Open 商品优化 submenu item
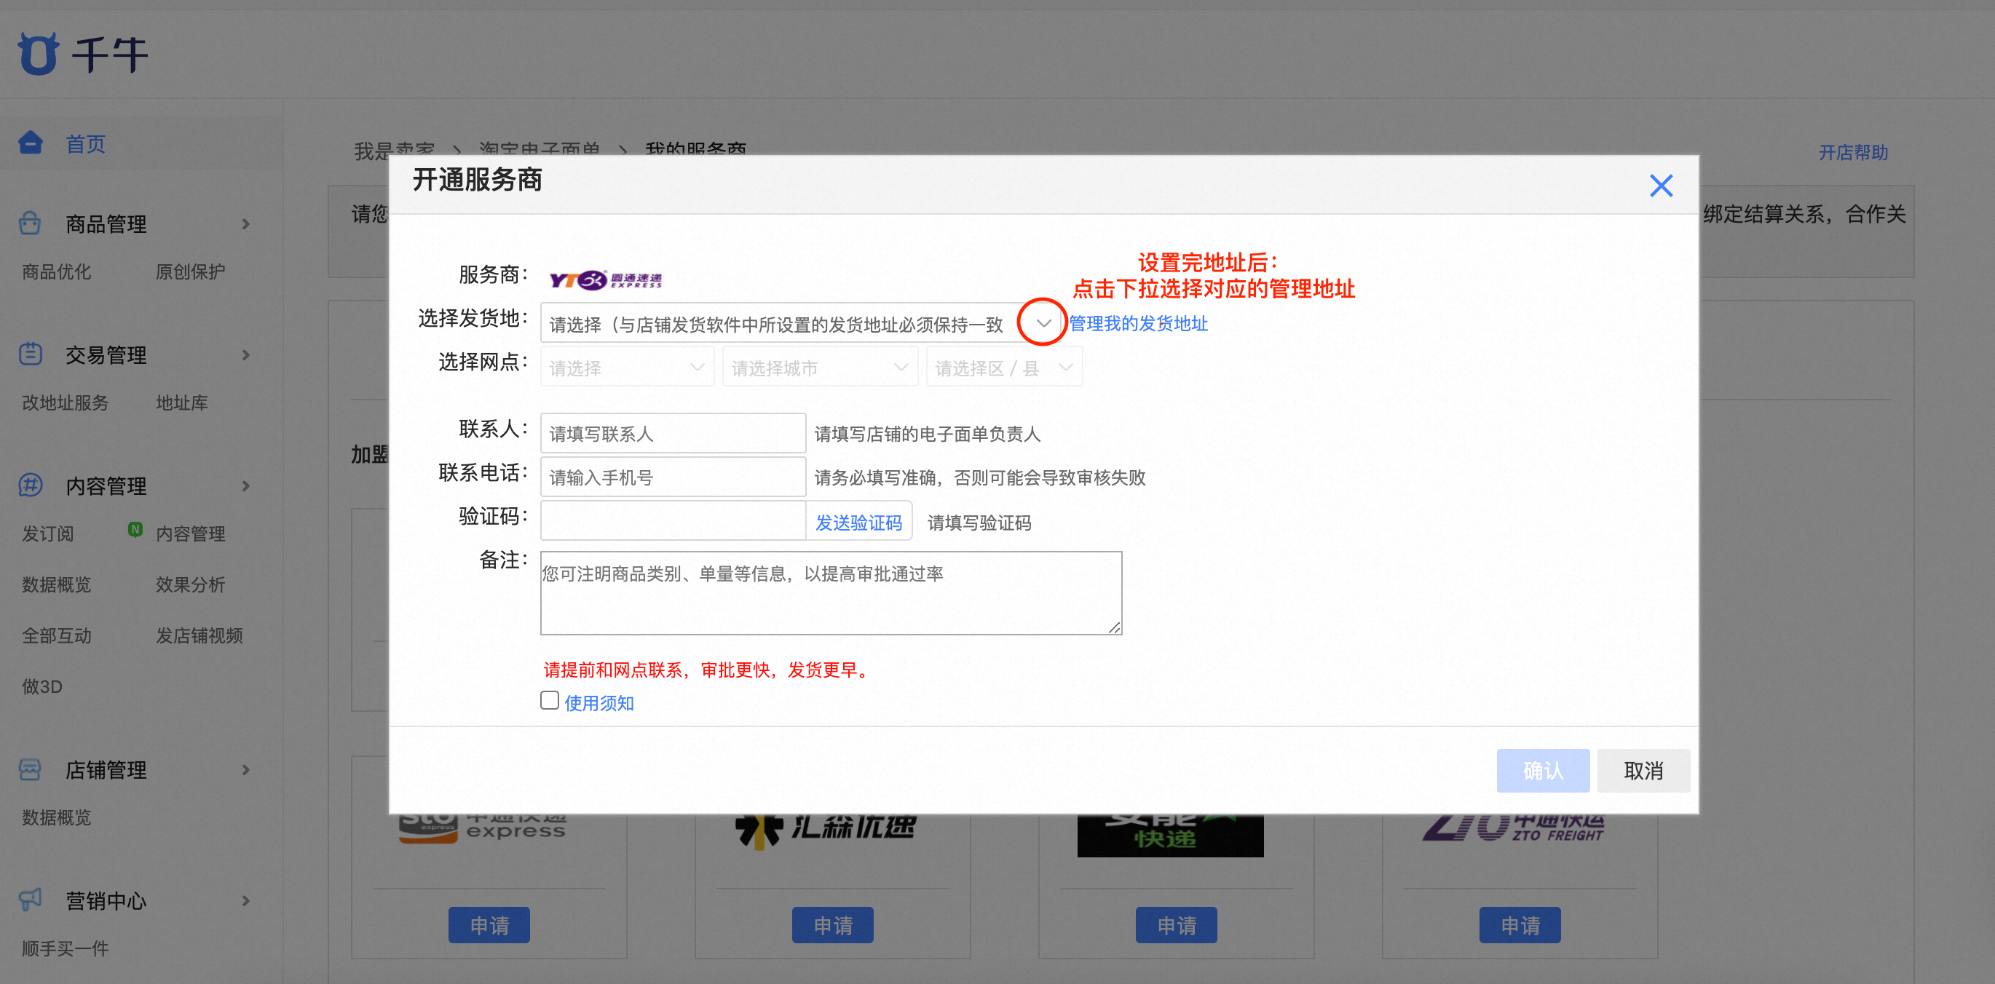This screenshot has height=984, width=1995. click(57, 271)
